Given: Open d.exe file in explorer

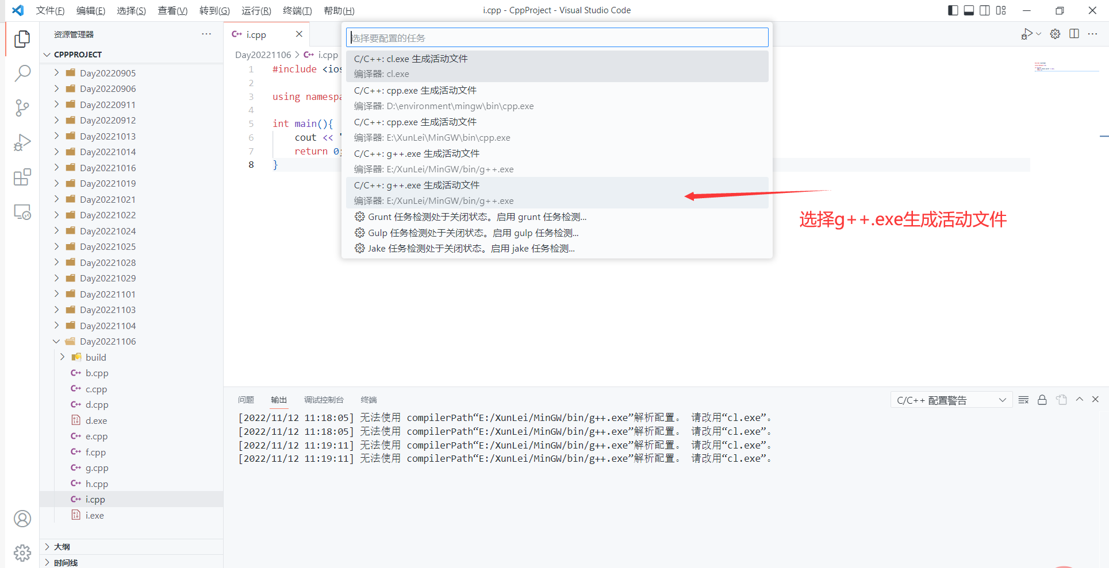Looking at the screenshot, I should pos(131,420).
